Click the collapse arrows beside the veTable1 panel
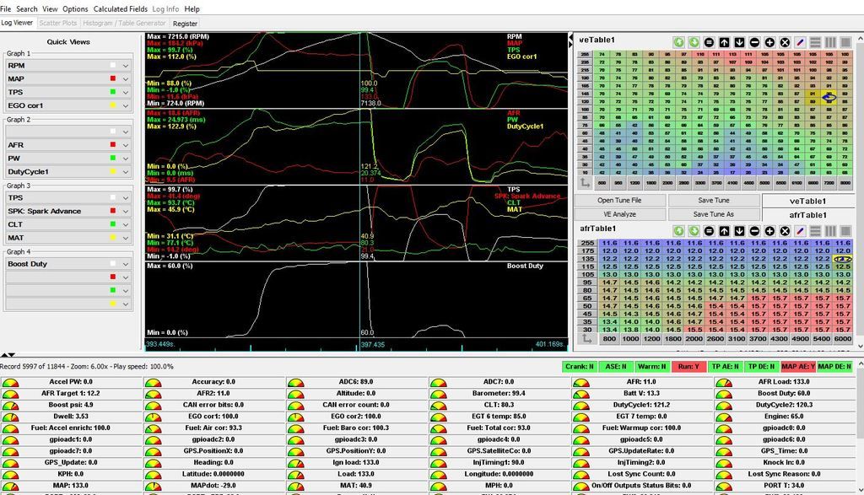864x495 pixels. point(571,42)
